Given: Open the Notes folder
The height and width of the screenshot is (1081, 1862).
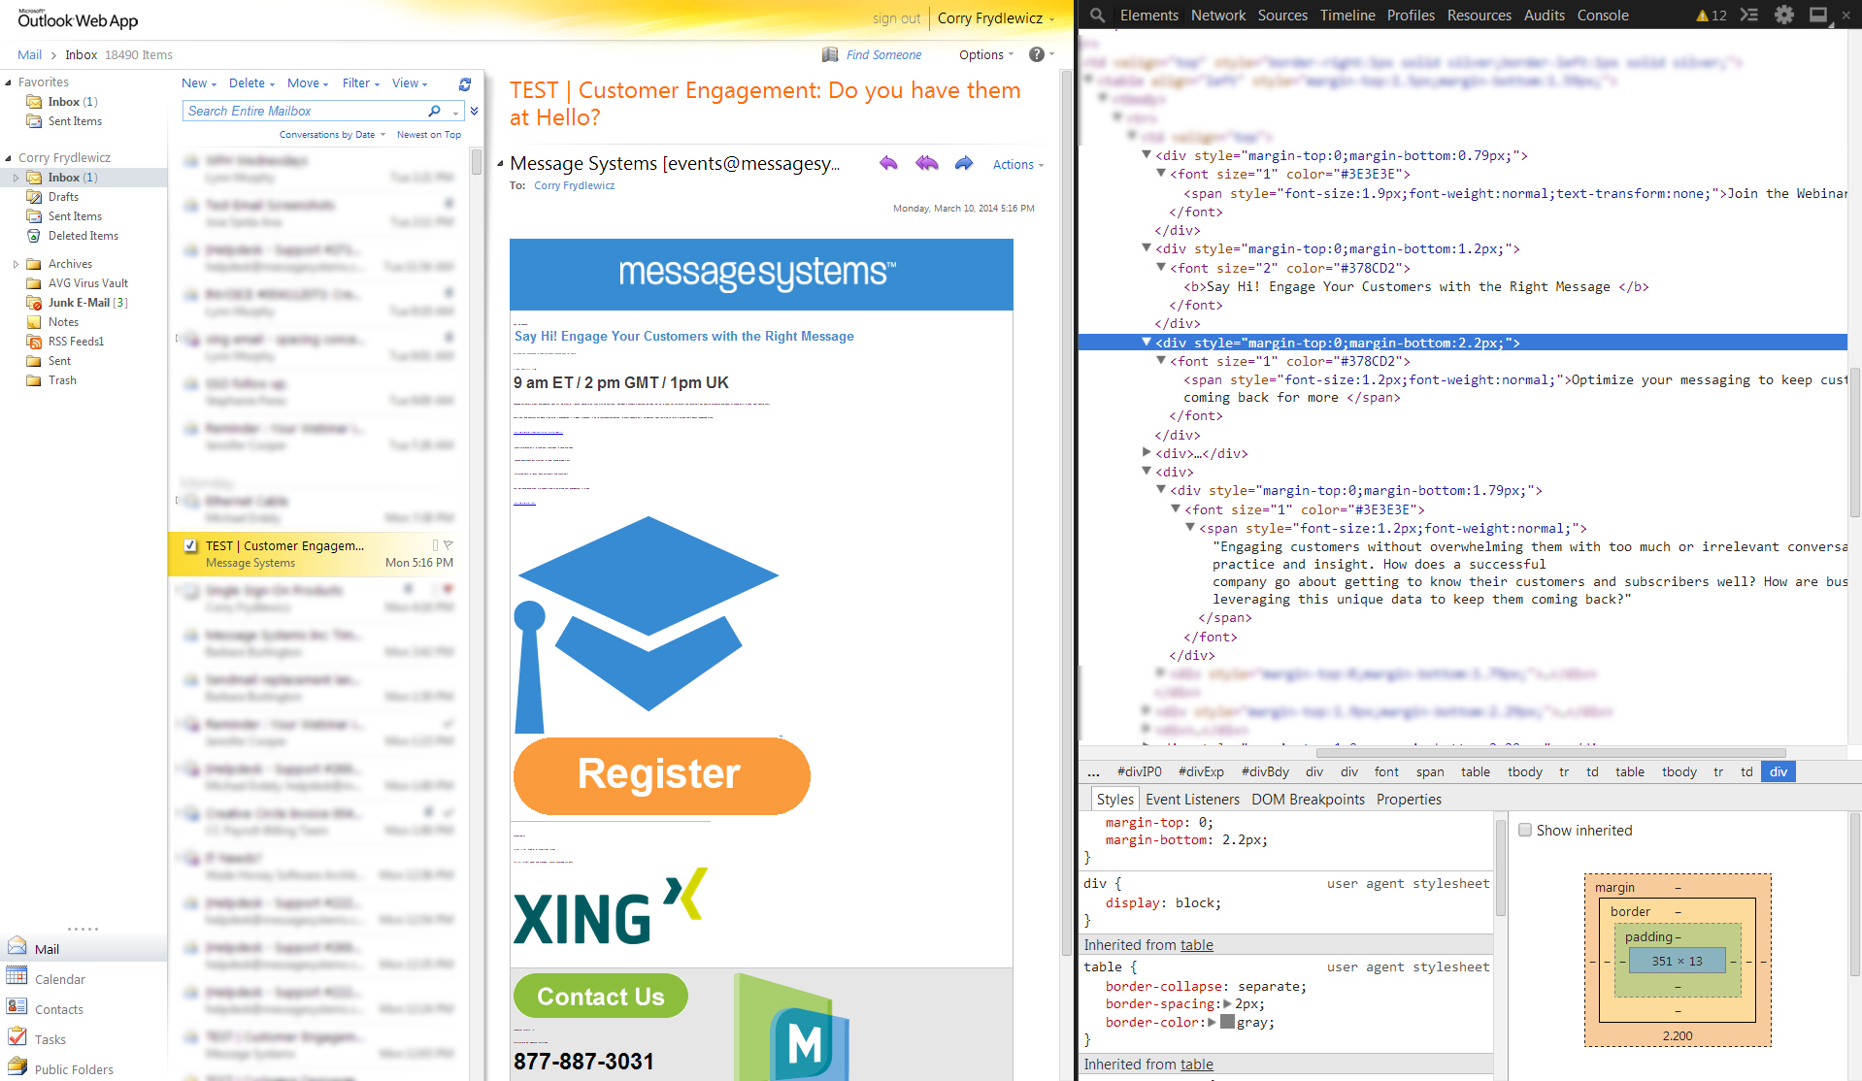Looking at the screenshot, I should pyautogui.click(x=63, y=322).
